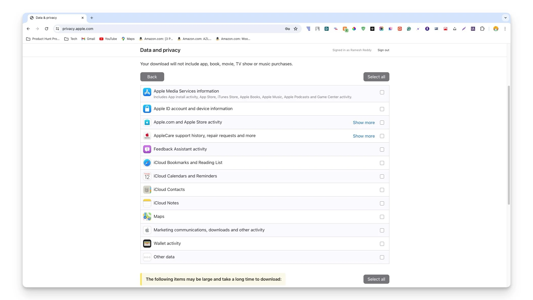Click the iCloud Contacts label text
The height and width of the screenshot is (300, 533).
coord(169,190)
